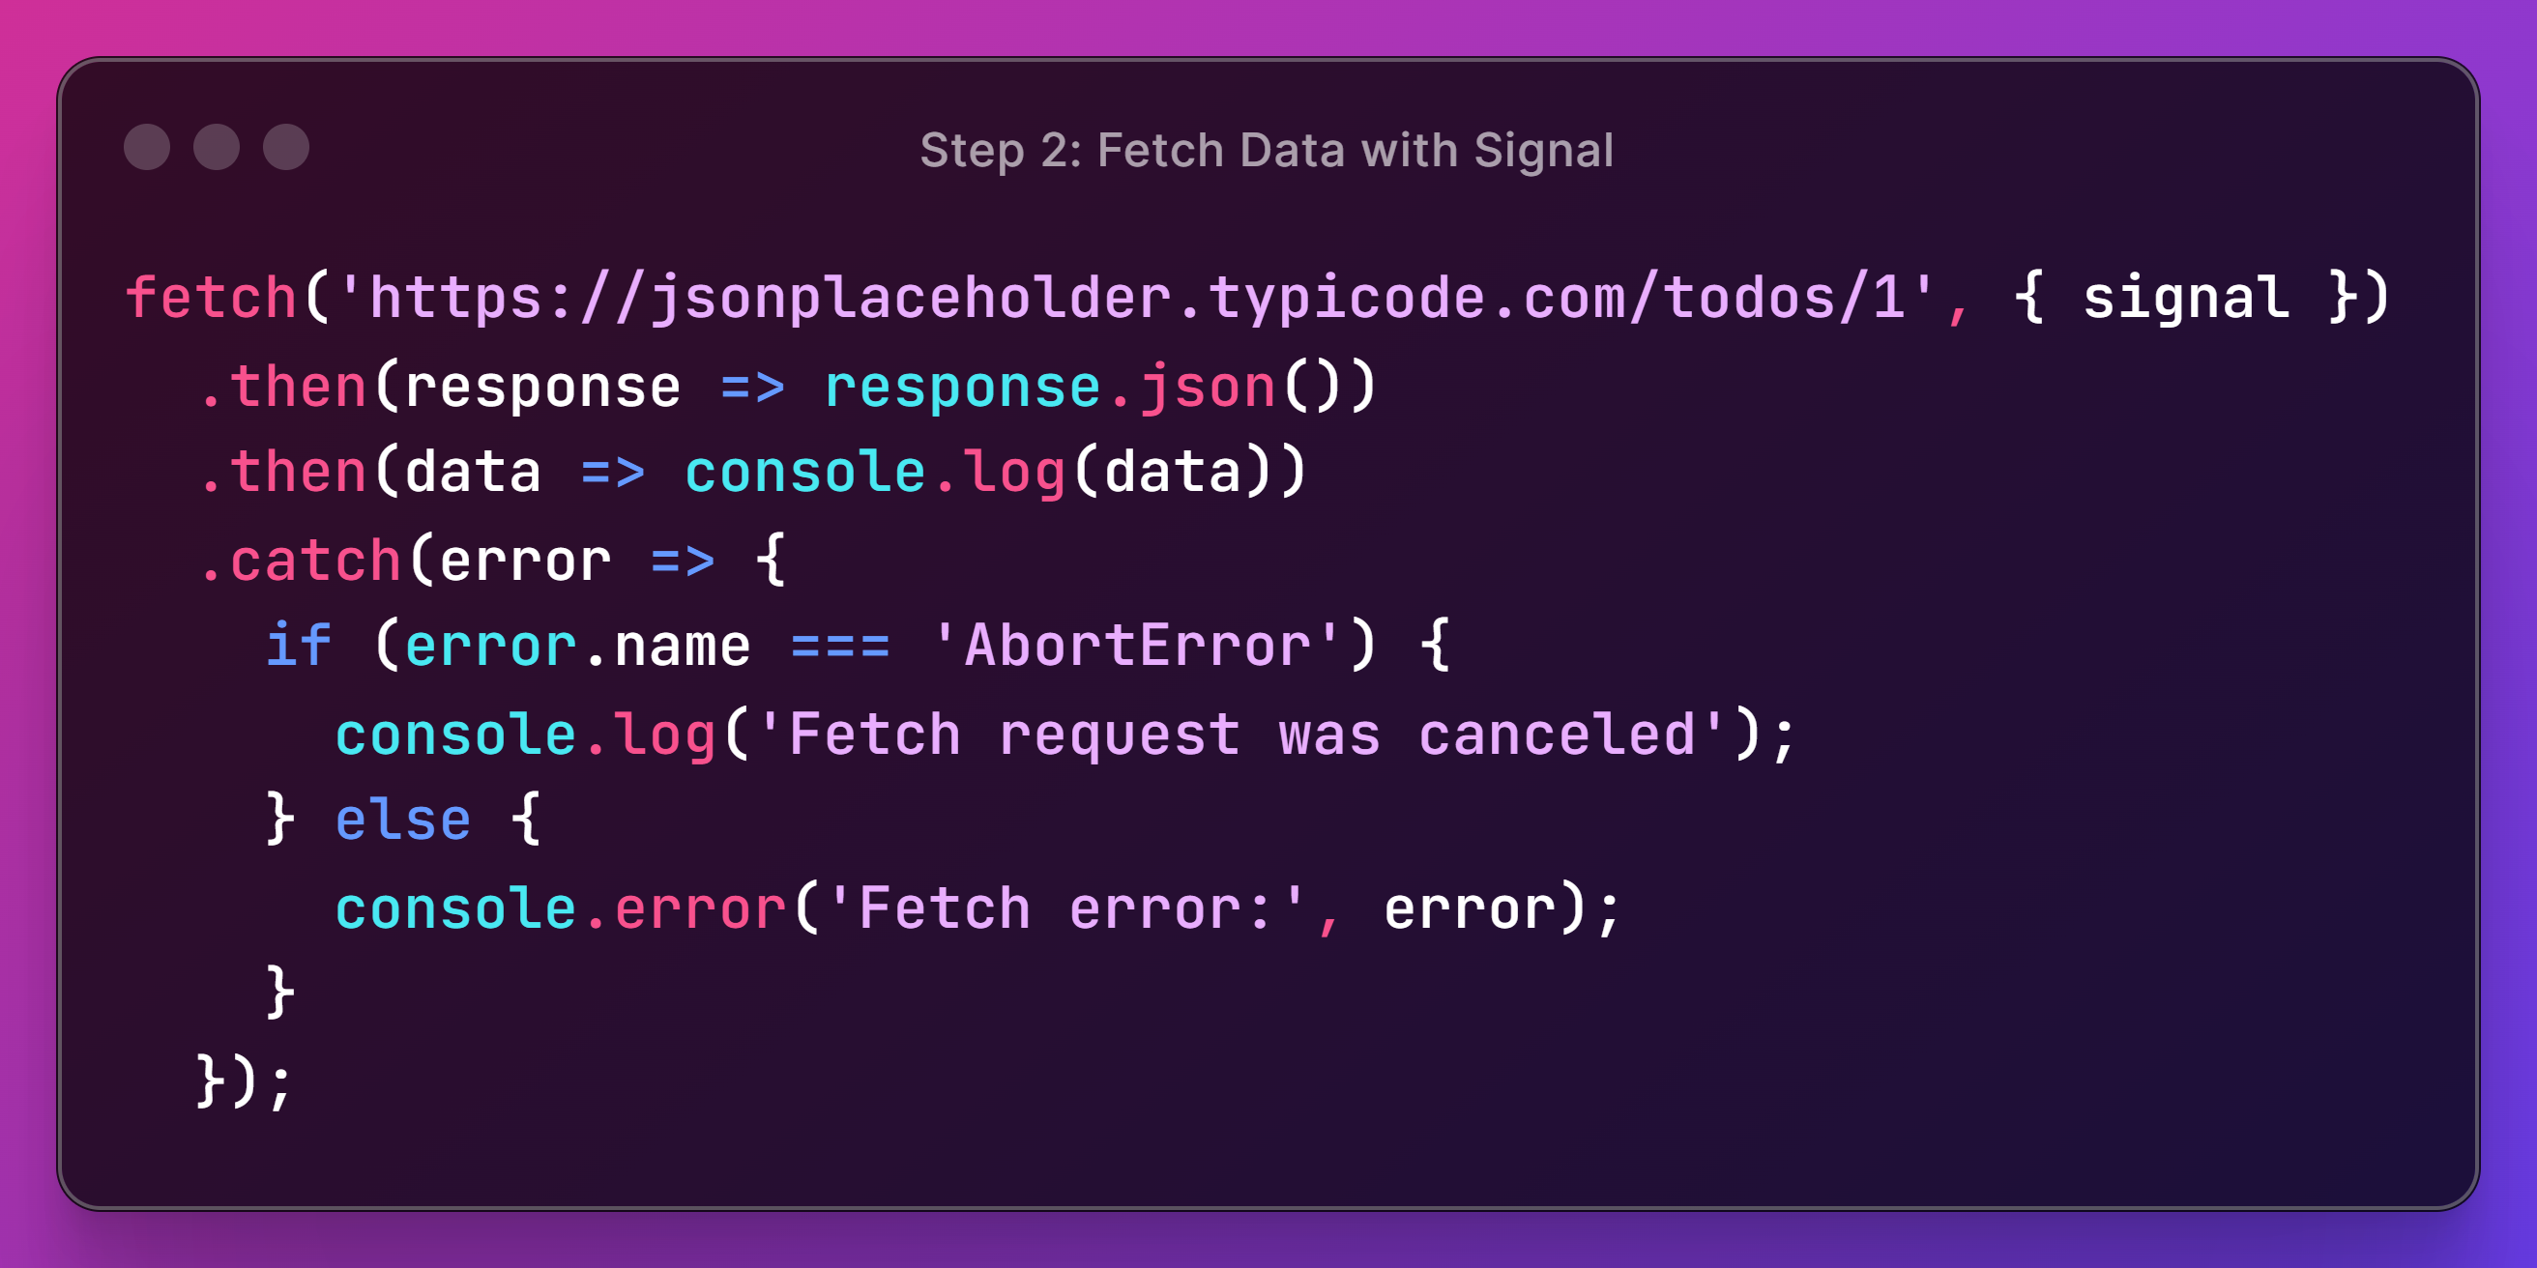Click the 'if' keyword
This screenshot has height=1268, width=2537.
coord(299,646)
